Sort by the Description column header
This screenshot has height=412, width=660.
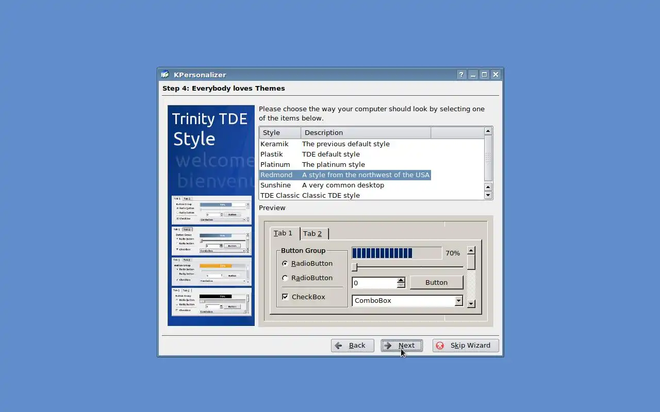(366, 133)
